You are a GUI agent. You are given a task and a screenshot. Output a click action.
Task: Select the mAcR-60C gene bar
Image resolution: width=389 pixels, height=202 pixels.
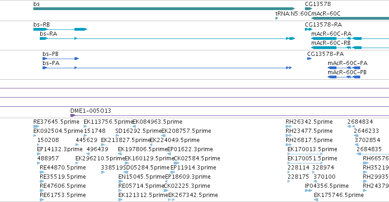(x=350, y=18)
